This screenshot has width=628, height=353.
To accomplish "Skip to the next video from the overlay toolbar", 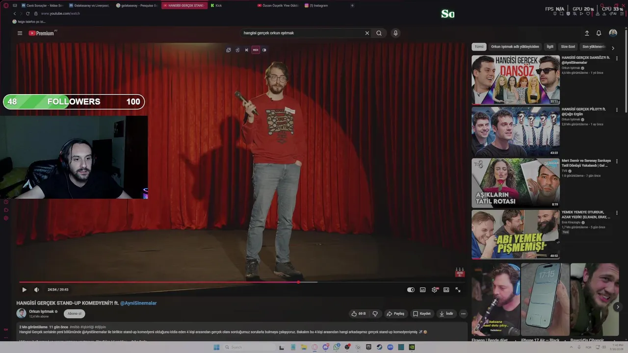I will tap(246, 50).
